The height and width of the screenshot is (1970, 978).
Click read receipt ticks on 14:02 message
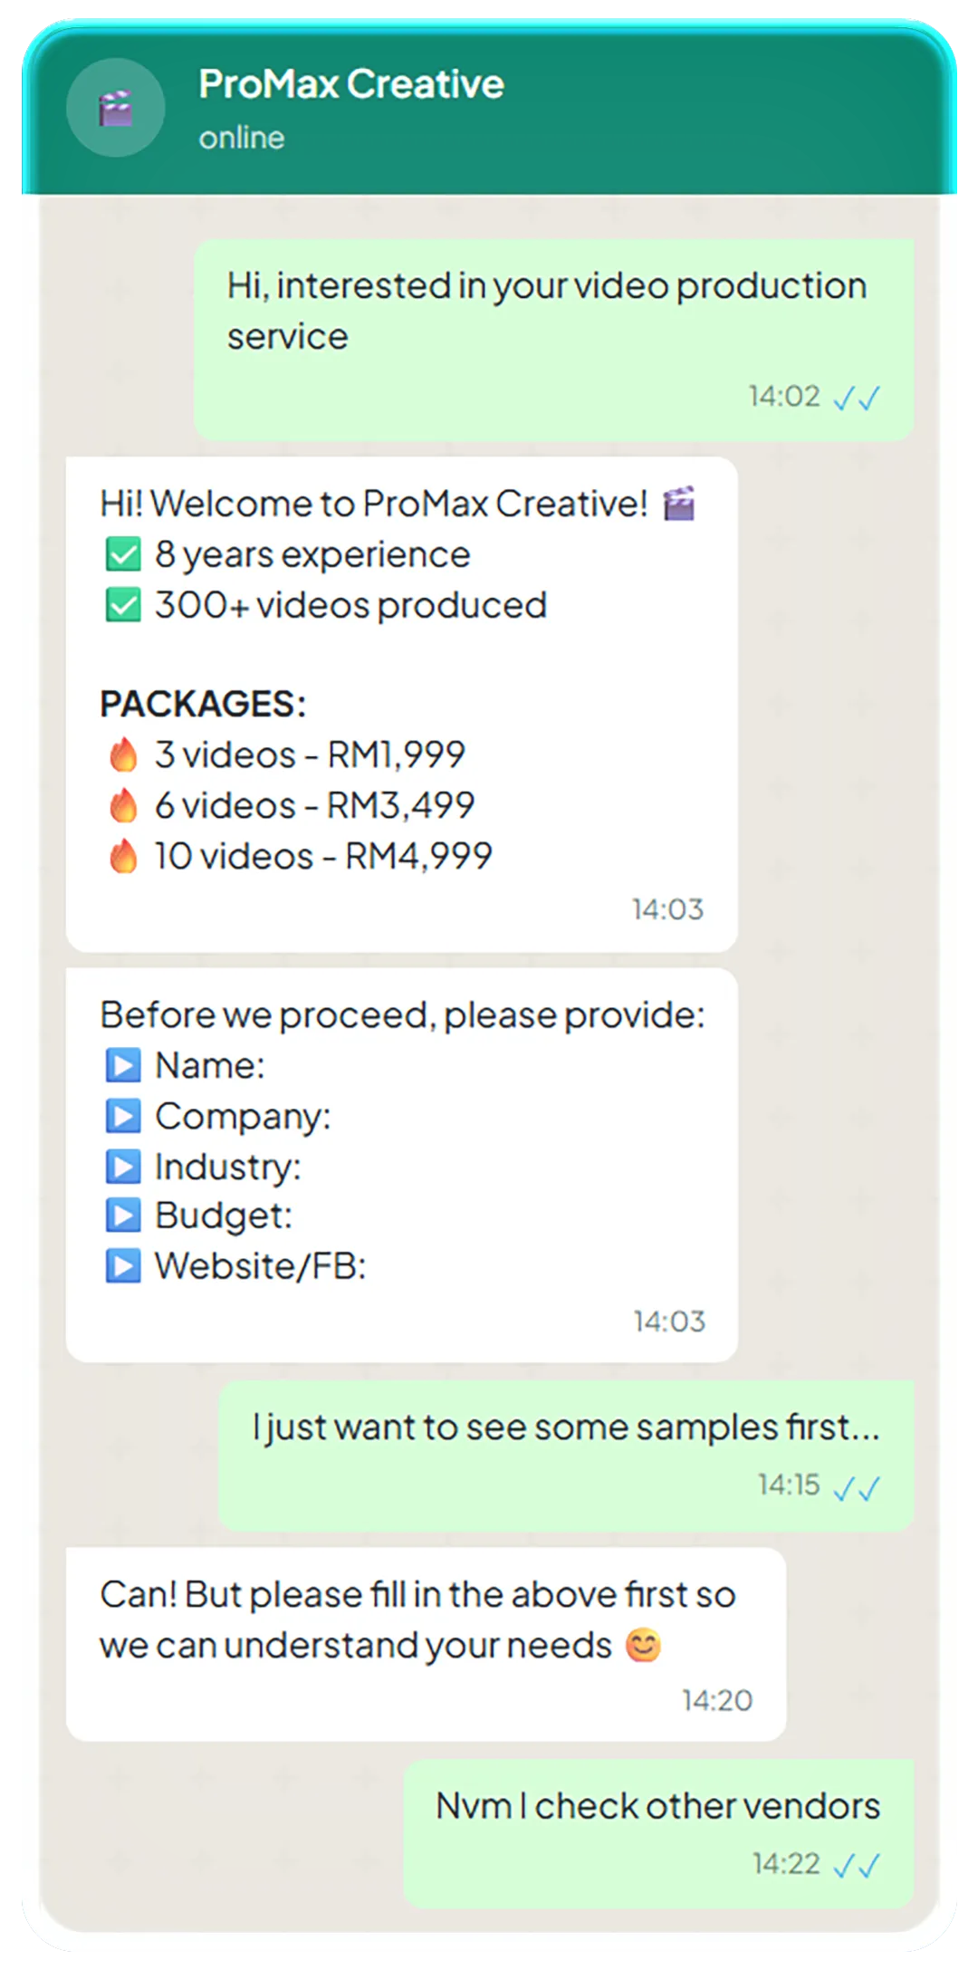(x=857, y=398)
